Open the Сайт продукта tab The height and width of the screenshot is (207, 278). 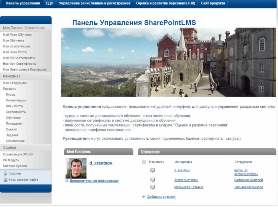click(212, 4)
